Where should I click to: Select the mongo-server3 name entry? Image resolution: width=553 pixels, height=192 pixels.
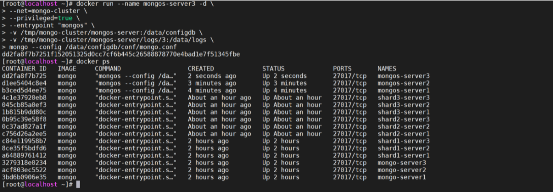pyautogui.click(x=402, y=163)
